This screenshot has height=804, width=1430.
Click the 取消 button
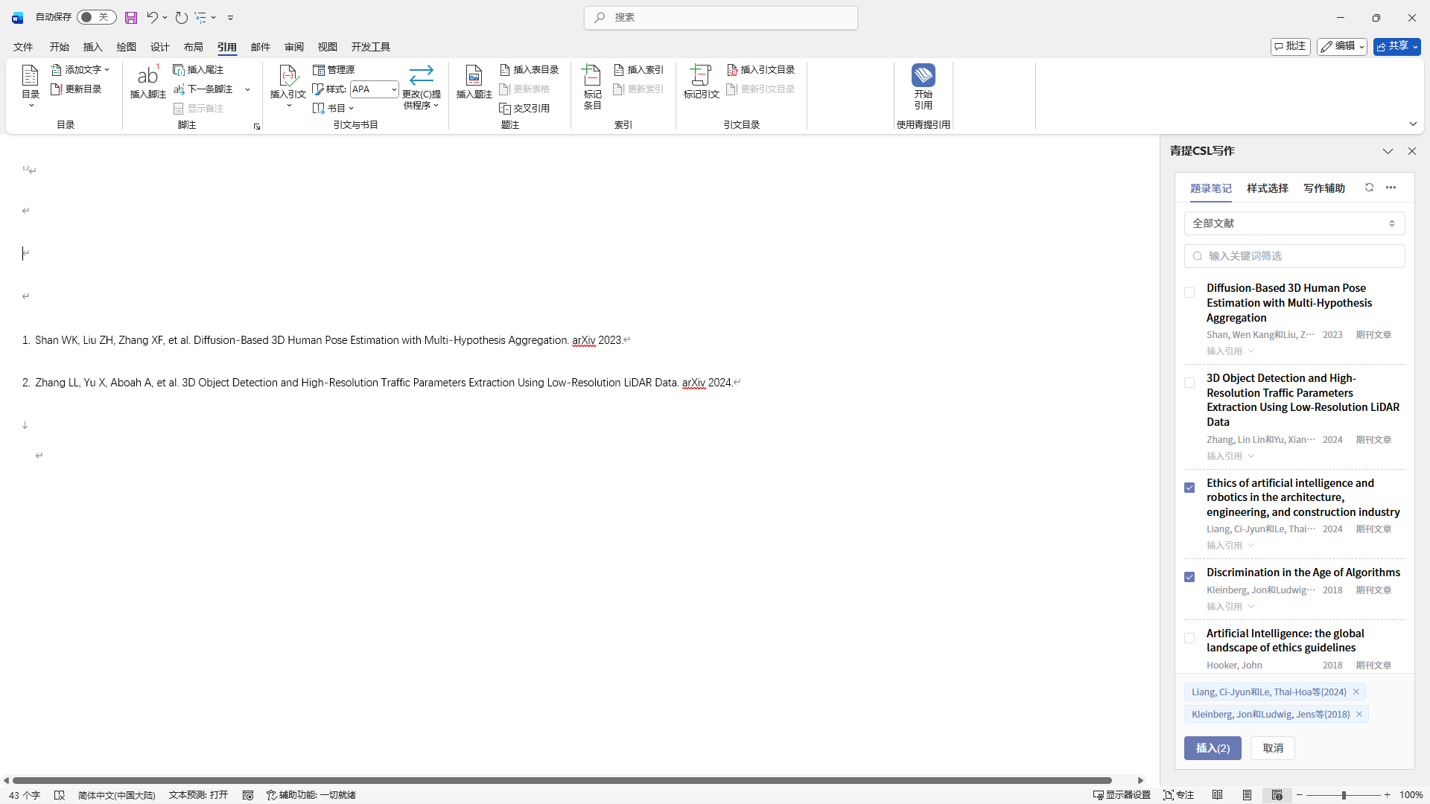click(x=1272, y=748)
